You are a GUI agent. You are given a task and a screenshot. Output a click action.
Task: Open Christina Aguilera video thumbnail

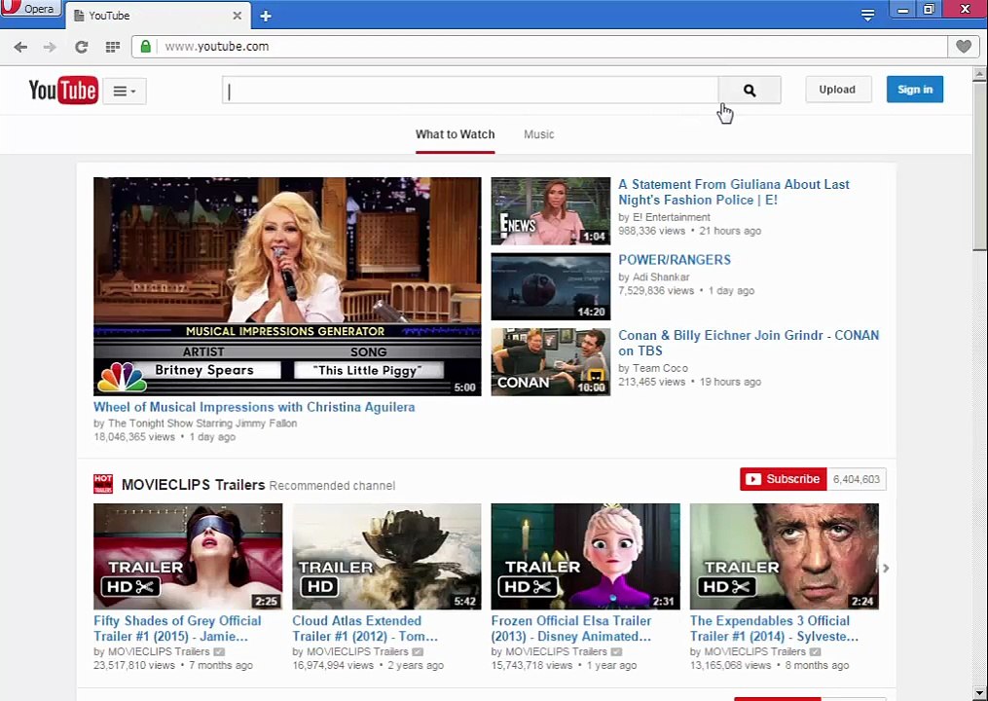click(x=287, y=286)
